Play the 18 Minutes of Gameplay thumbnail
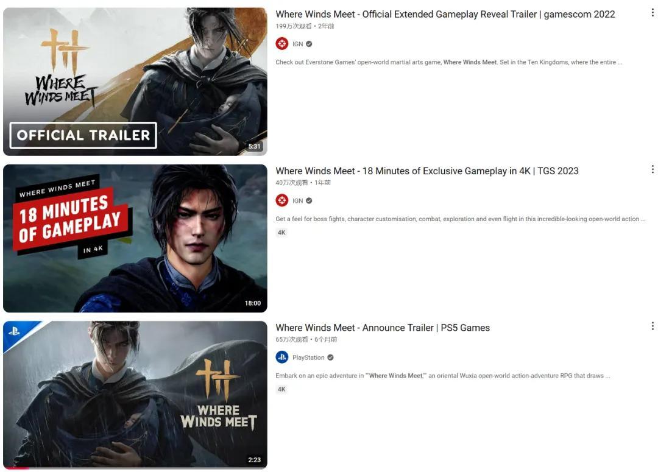This screenshot has height=472, width=658. (135, 238)
